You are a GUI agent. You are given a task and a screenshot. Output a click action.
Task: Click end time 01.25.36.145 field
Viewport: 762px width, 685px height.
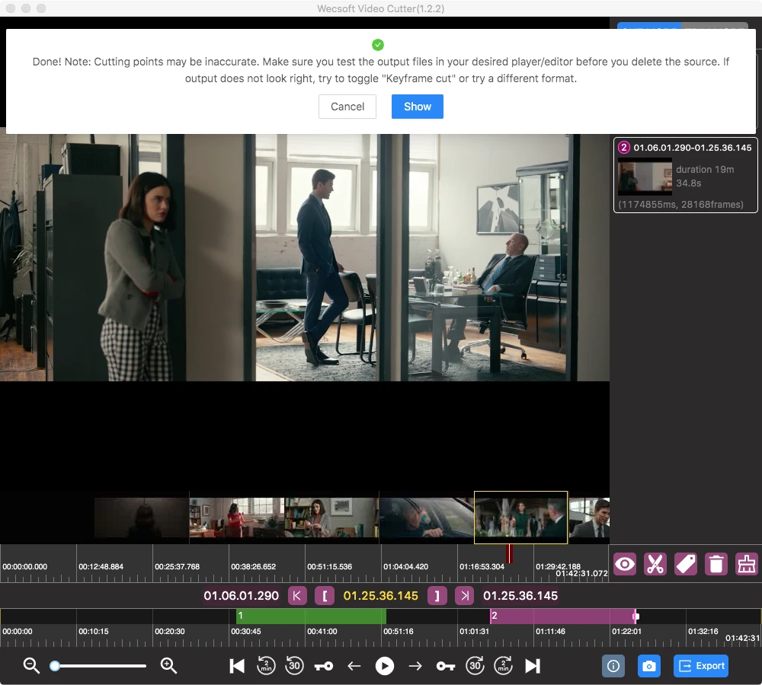point(520,596)
